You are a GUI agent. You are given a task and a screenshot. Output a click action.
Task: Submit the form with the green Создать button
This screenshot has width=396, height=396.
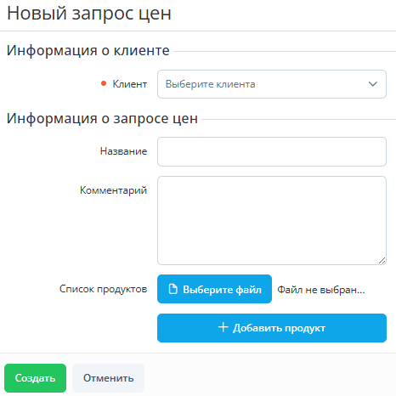coord(35,378)
